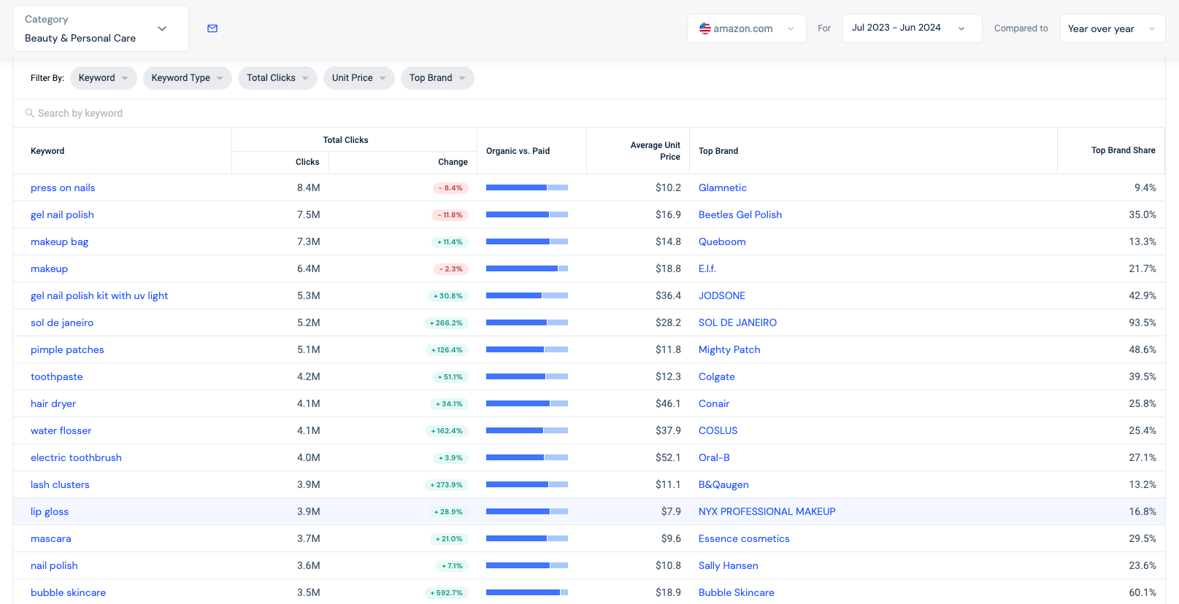Open the Queboom brand link
Image resolution: width=1179 pixels, height=604 pixels.
722,241
